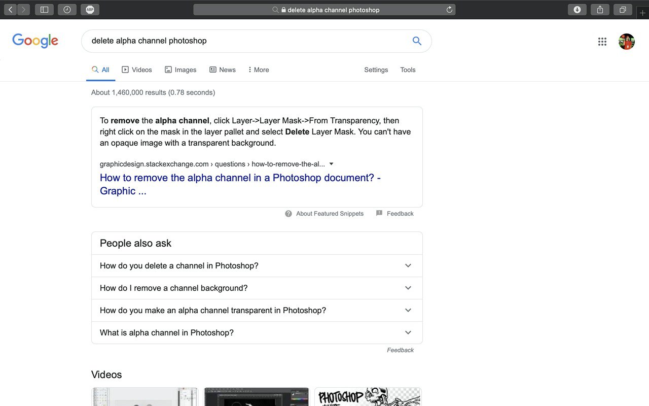
Task: Expand "How do I remove a channel background?"
Action: click(x=257, y=288)
